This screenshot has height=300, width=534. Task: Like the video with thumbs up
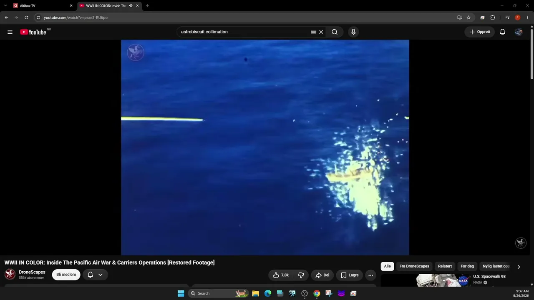coord(281,275)
